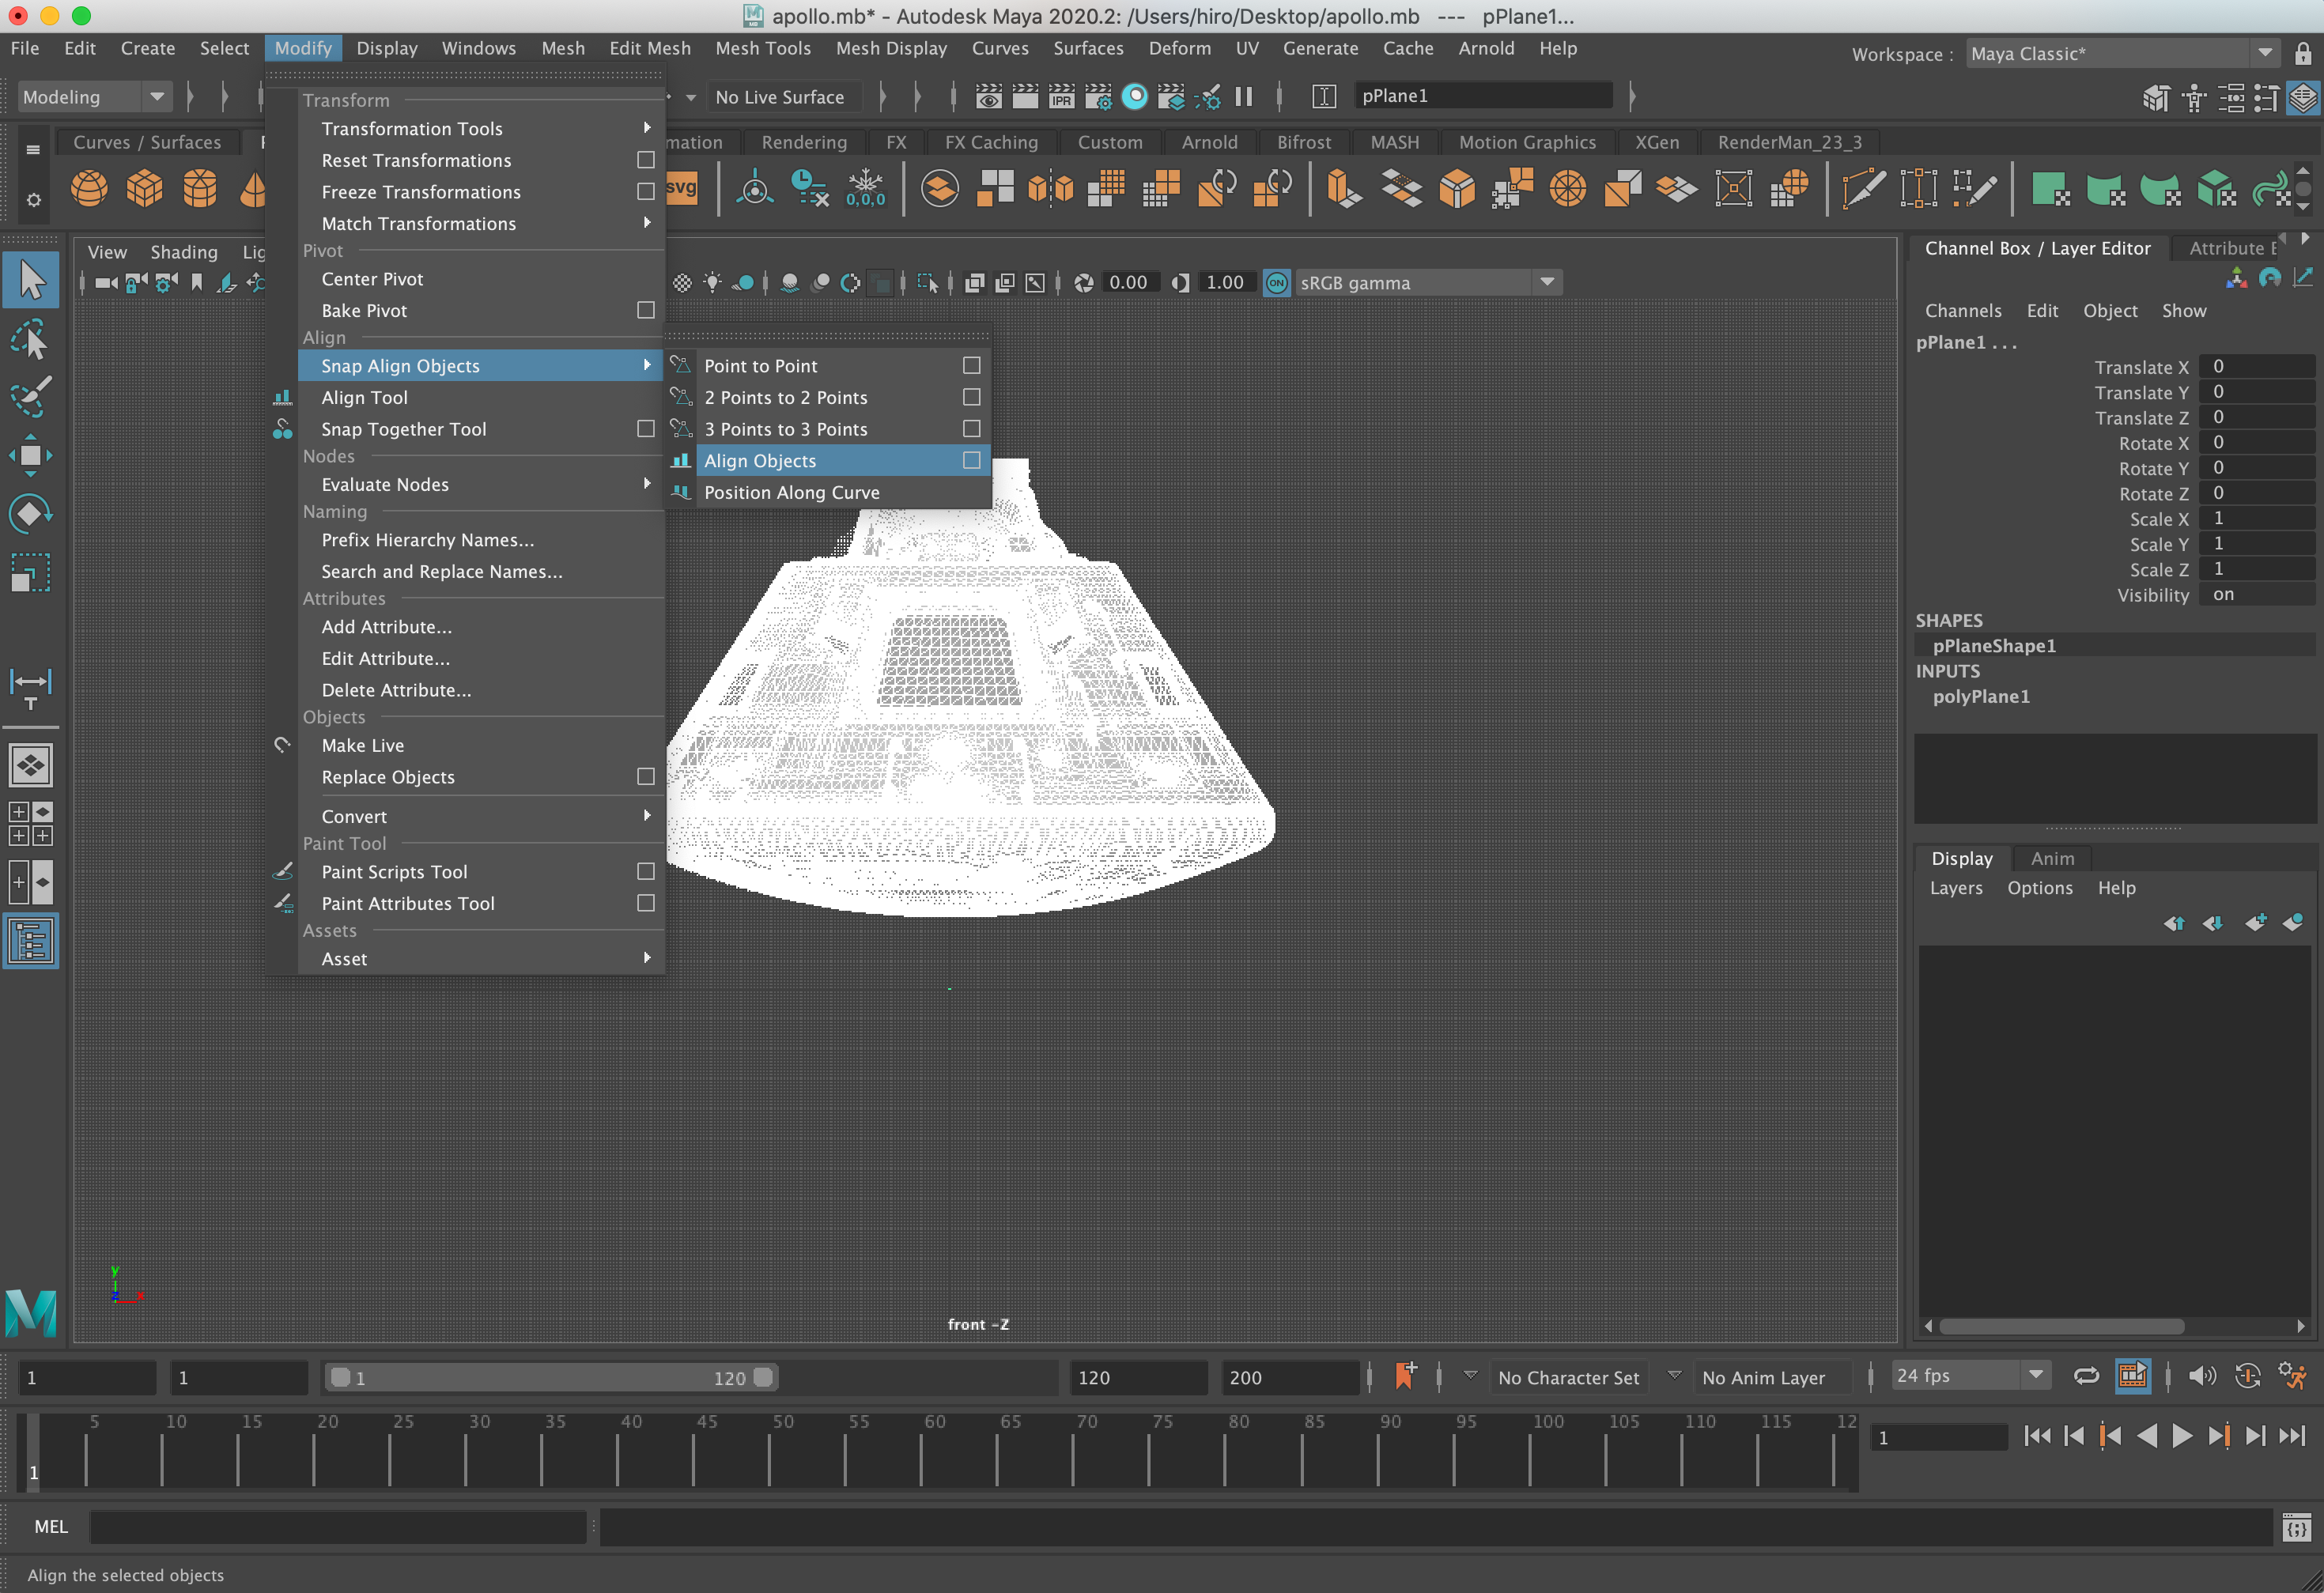Click Center Pivot in Modify menu

(372, 279)
